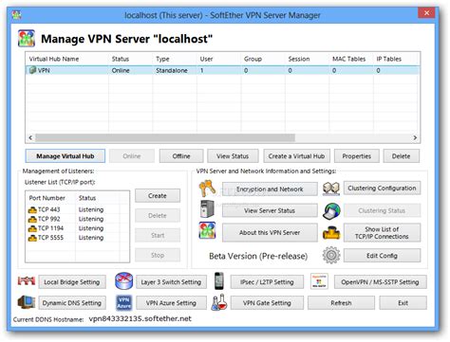Click the keys icon beside Encryption and Network

point(207,189)
